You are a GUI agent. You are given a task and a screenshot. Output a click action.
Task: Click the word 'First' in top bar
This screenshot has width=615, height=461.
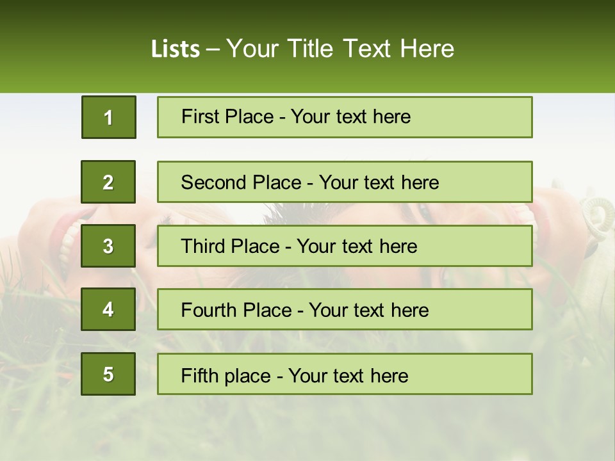coord(198,117)
